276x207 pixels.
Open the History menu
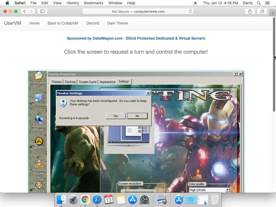(x=73, y=3)
